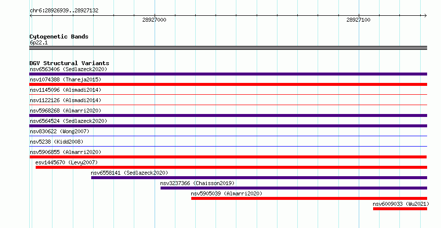Screen dimensions: 441x228
Task: Open nsv6564524 (Sedlazeck2020) variant label
Action: click(68, 121)
